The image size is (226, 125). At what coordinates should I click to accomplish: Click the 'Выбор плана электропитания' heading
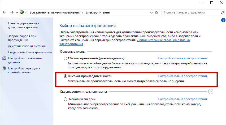(x=88, y=26)
